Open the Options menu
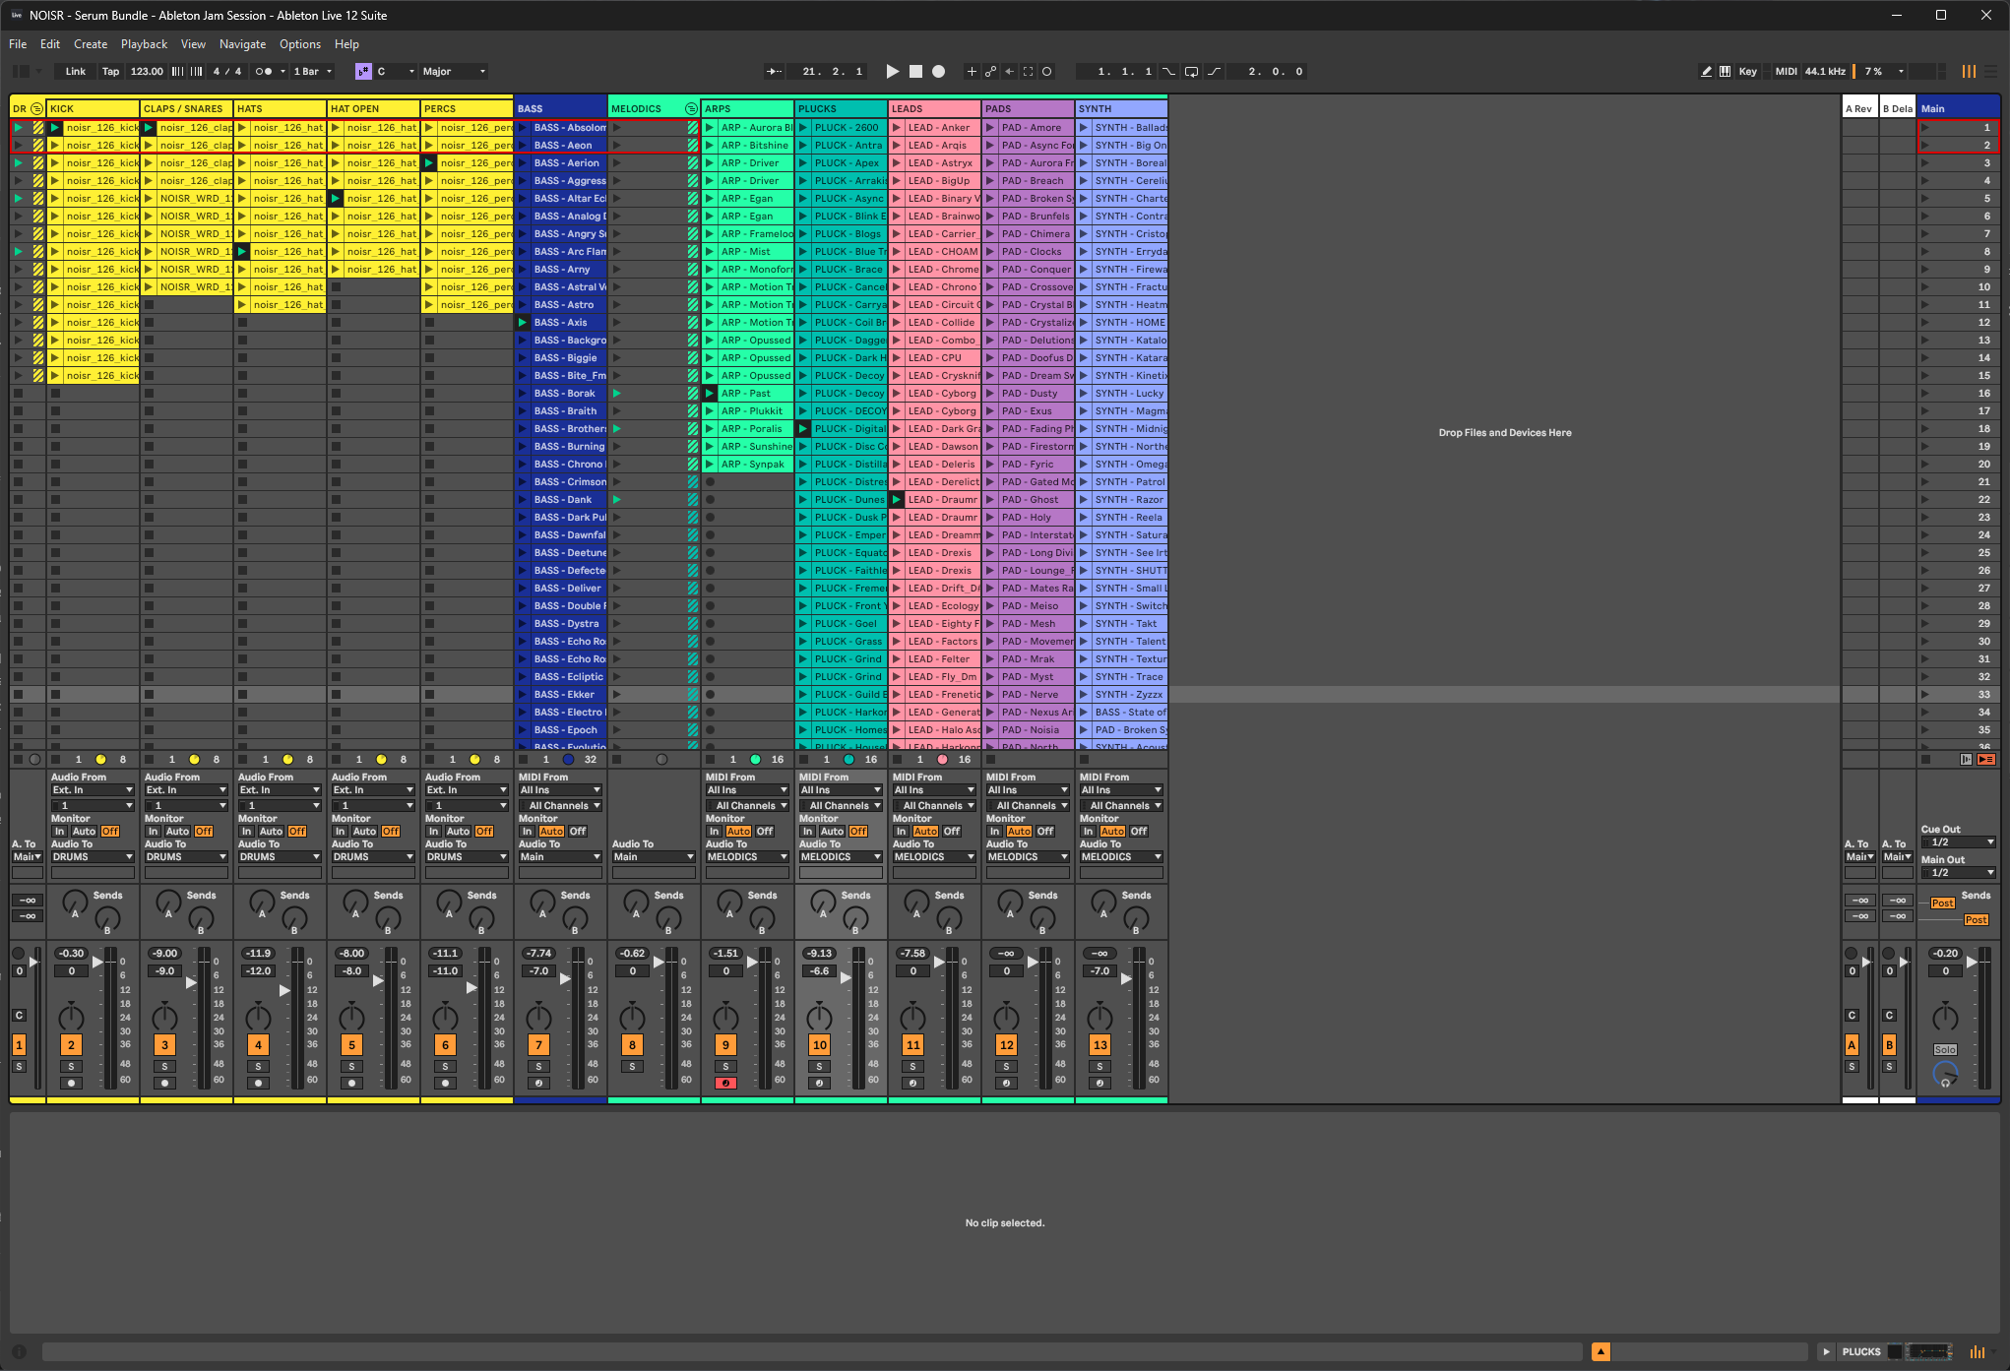2010x1371 pixels. click(x=300, y=43)
